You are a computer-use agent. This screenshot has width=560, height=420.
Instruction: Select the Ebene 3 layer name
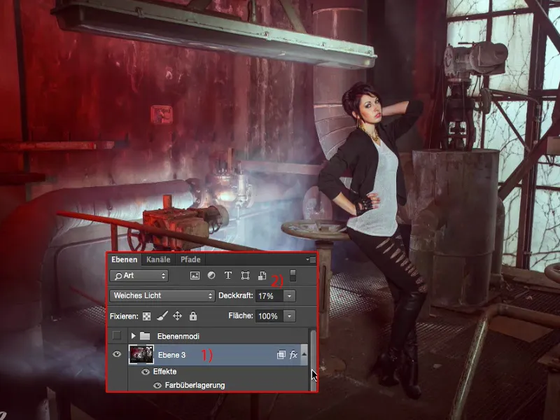pos(171,355)
